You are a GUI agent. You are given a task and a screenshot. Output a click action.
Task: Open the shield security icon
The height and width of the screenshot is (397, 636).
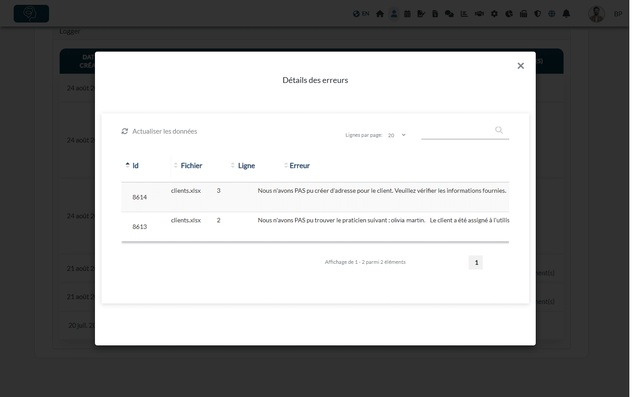coord(538,14)
